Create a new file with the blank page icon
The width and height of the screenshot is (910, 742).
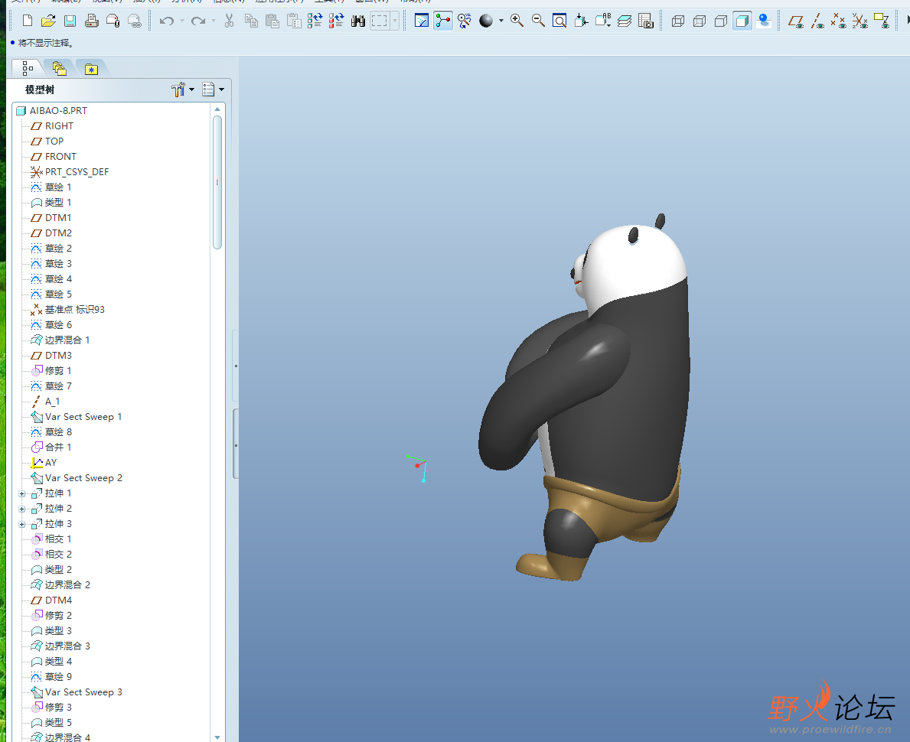(x=28, y=21)
